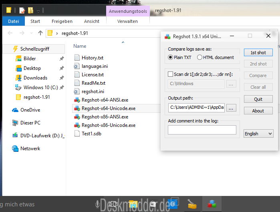The height and width of the screenshot is (212, 280).
Task: Select Regshot-x86-Unicode.exe file
Action: point(109,125)
